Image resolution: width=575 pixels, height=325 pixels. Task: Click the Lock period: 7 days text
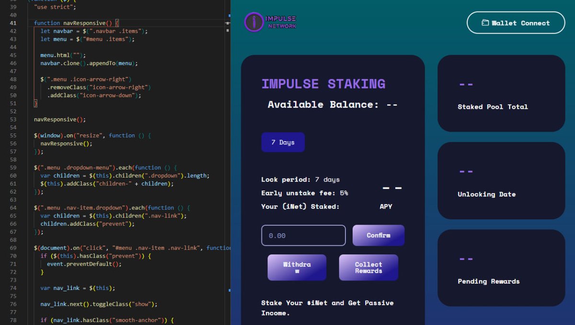point(300,180)
